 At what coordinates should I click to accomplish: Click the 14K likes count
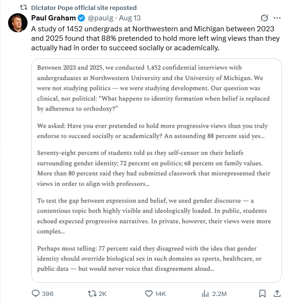pyautogui.click(x=161, y=294)
